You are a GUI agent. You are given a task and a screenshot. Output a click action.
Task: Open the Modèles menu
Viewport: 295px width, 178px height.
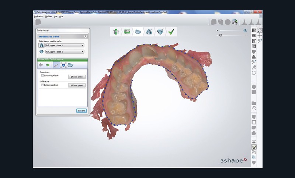[49, 17]
